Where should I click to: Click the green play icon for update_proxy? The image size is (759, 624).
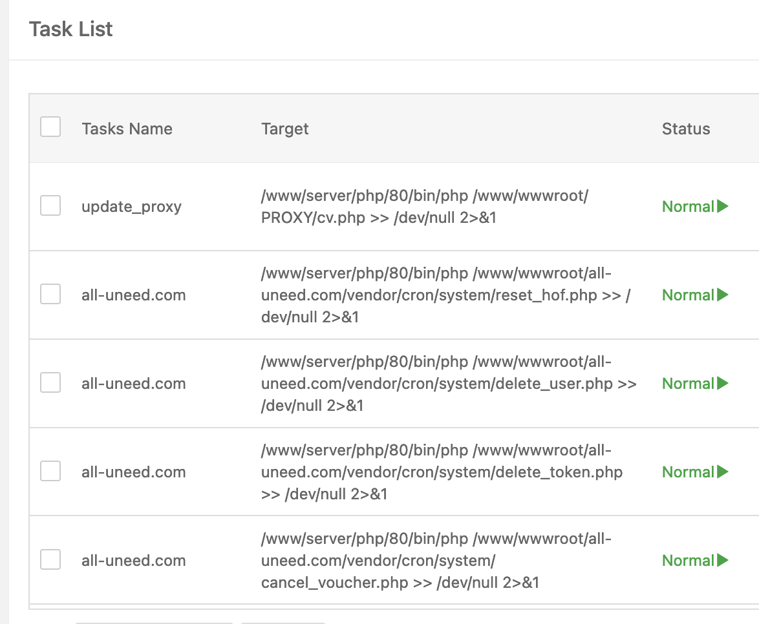coord(723,206)
